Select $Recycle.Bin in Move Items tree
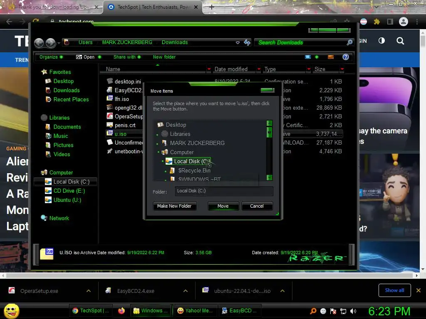426x319 pixels. pyautogui.click(x=190, y=170)
